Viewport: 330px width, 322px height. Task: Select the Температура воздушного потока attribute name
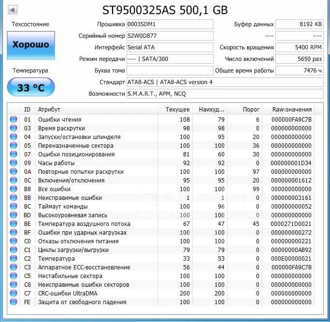tap(84, 224)
